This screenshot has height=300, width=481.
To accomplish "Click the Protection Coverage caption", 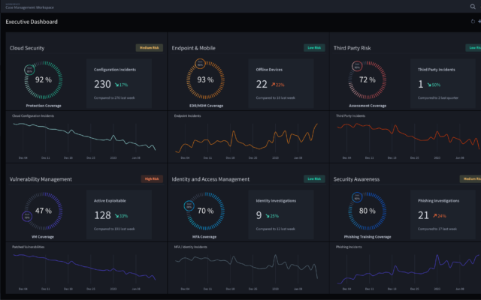I will 44,106.
